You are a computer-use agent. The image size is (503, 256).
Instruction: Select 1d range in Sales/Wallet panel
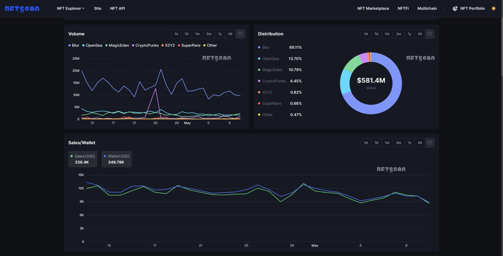point(366,143)
